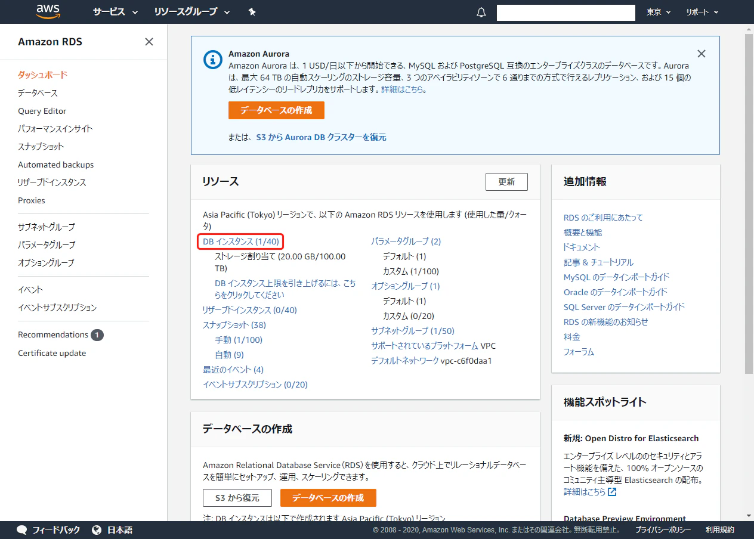Viewport: 754px width, 539px height.
Task: Click the DB instance limit increase link
Action: coord(285,289)
